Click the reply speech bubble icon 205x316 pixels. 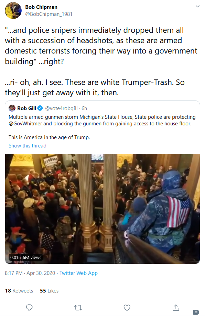pyautogui.click(x=29, y=307)
